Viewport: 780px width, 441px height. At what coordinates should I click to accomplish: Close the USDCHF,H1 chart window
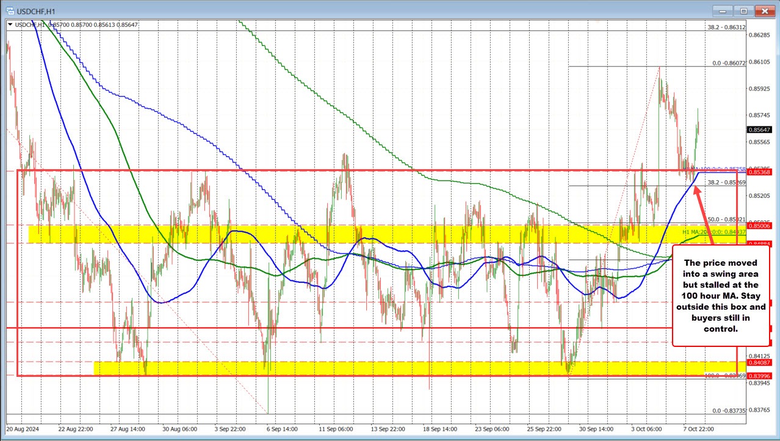(764, 10)
